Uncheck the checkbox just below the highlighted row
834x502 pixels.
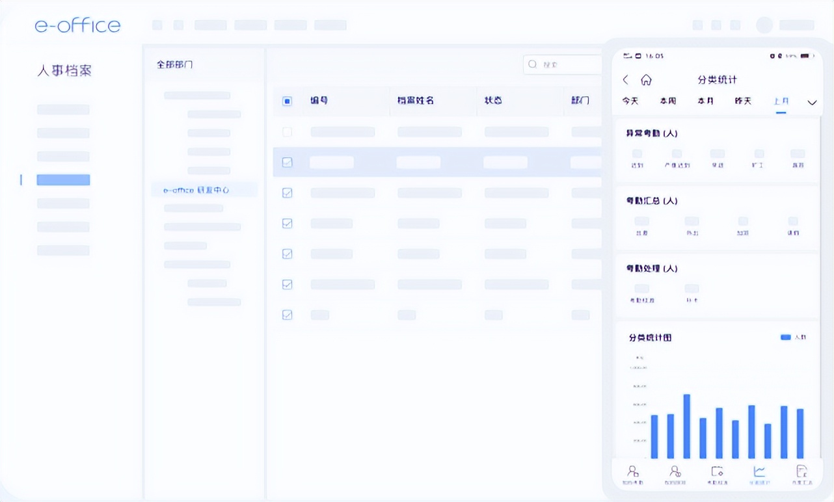(287, 193)
